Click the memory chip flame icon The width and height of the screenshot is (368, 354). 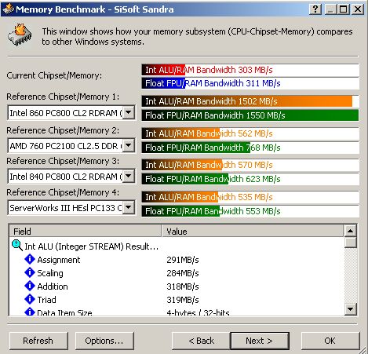click(x=20, y=35)
